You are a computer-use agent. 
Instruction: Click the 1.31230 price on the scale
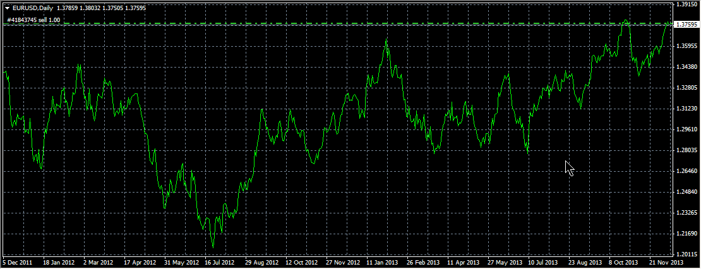(x=686, y=109)
